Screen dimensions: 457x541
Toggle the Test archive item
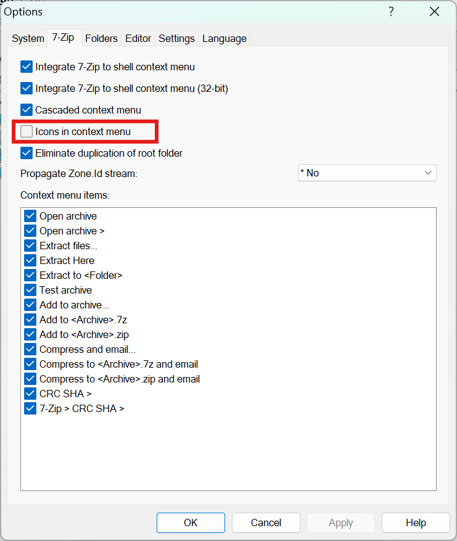coord(30,290)
